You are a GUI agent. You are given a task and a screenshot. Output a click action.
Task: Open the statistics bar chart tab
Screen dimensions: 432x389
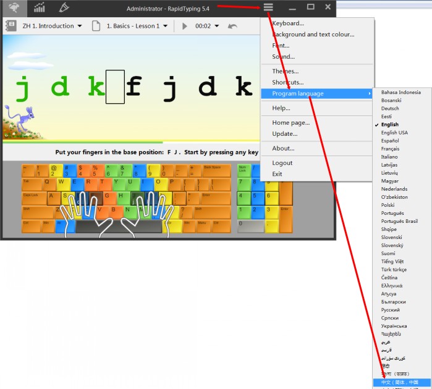point(40,7)
